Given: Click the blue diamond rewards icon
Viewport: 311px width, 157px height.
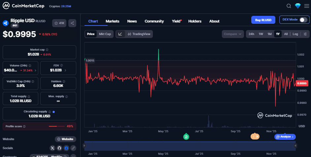Looking at the screenshot, I should 298,6.
